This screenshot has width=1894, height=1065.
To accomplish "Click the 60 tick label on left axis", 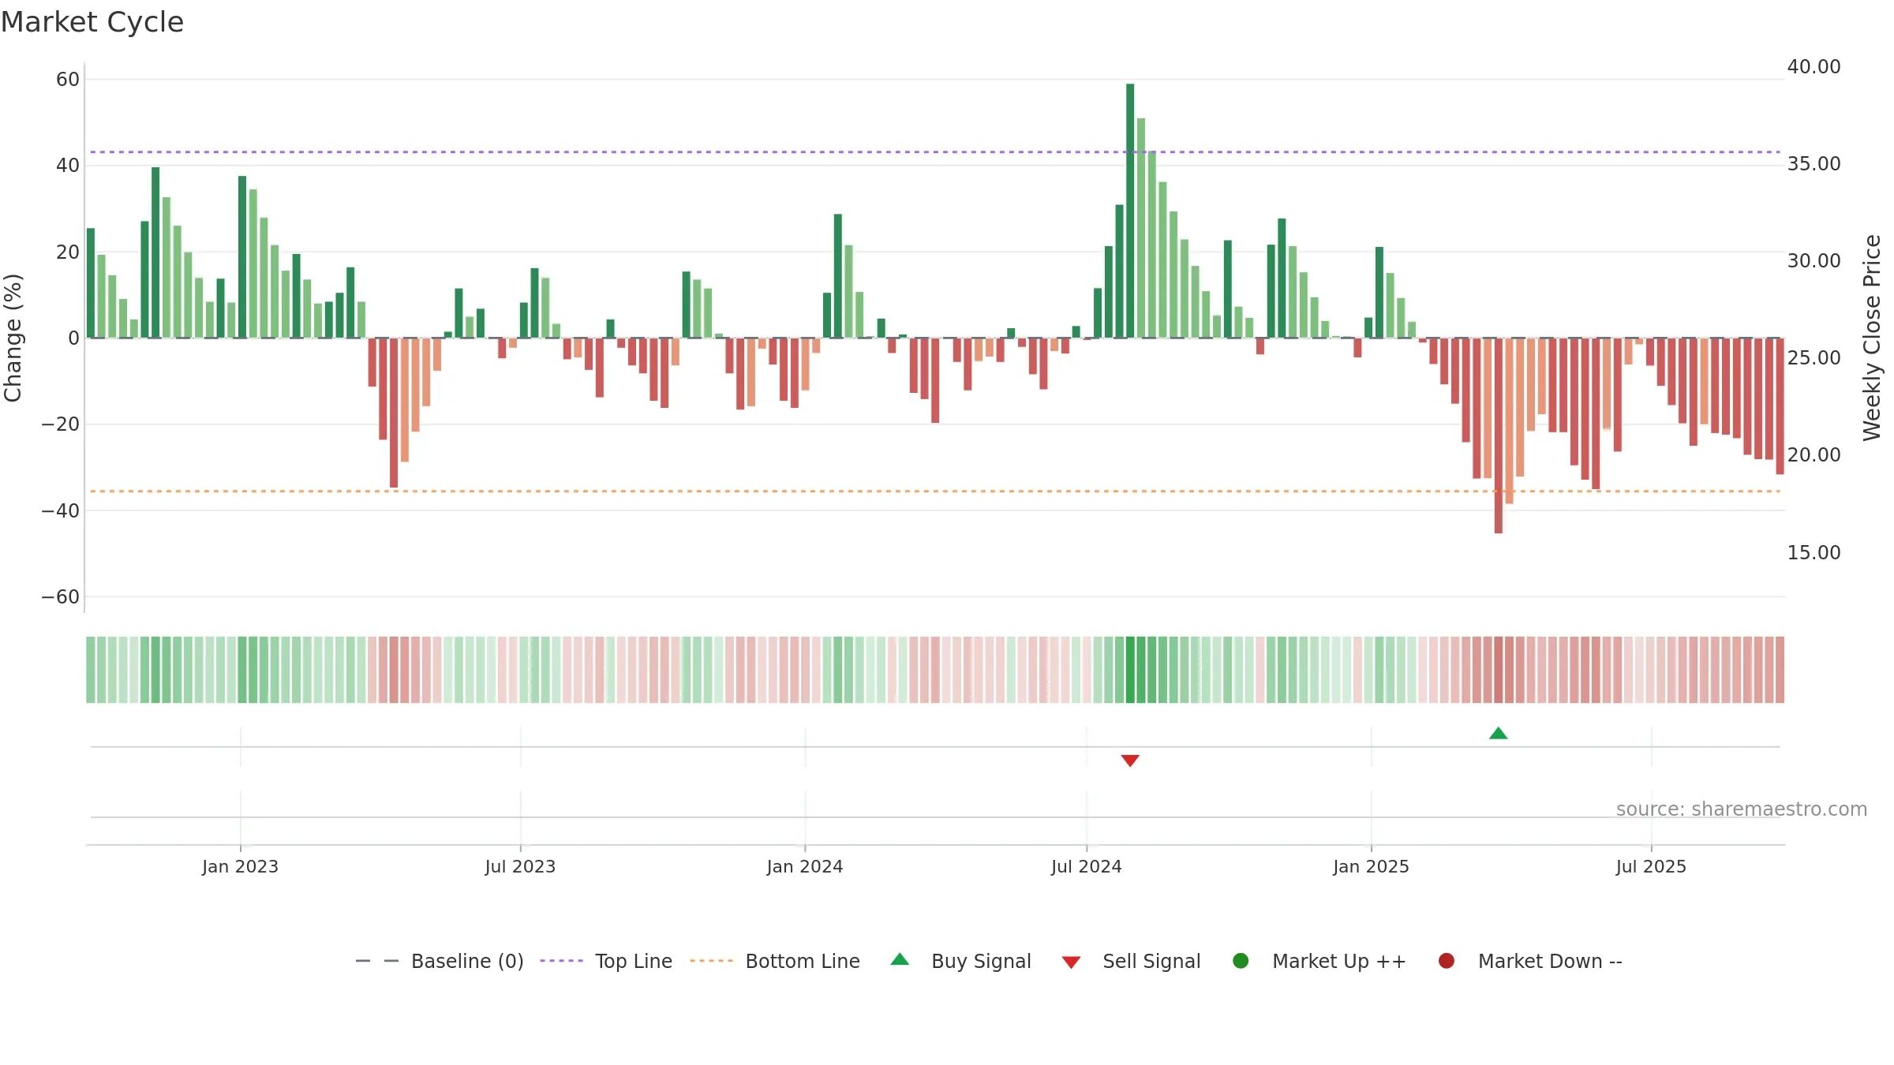I will [68, 79].
